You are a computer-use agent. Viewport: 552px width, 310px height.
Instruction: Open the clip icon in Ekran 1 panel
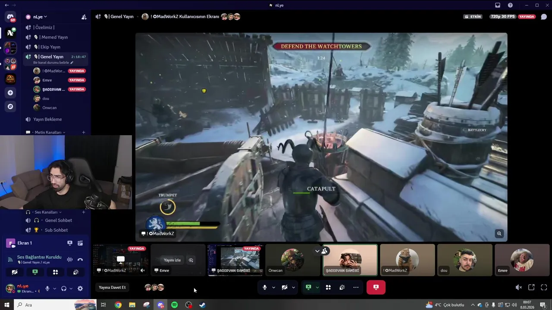pos(80,243)
